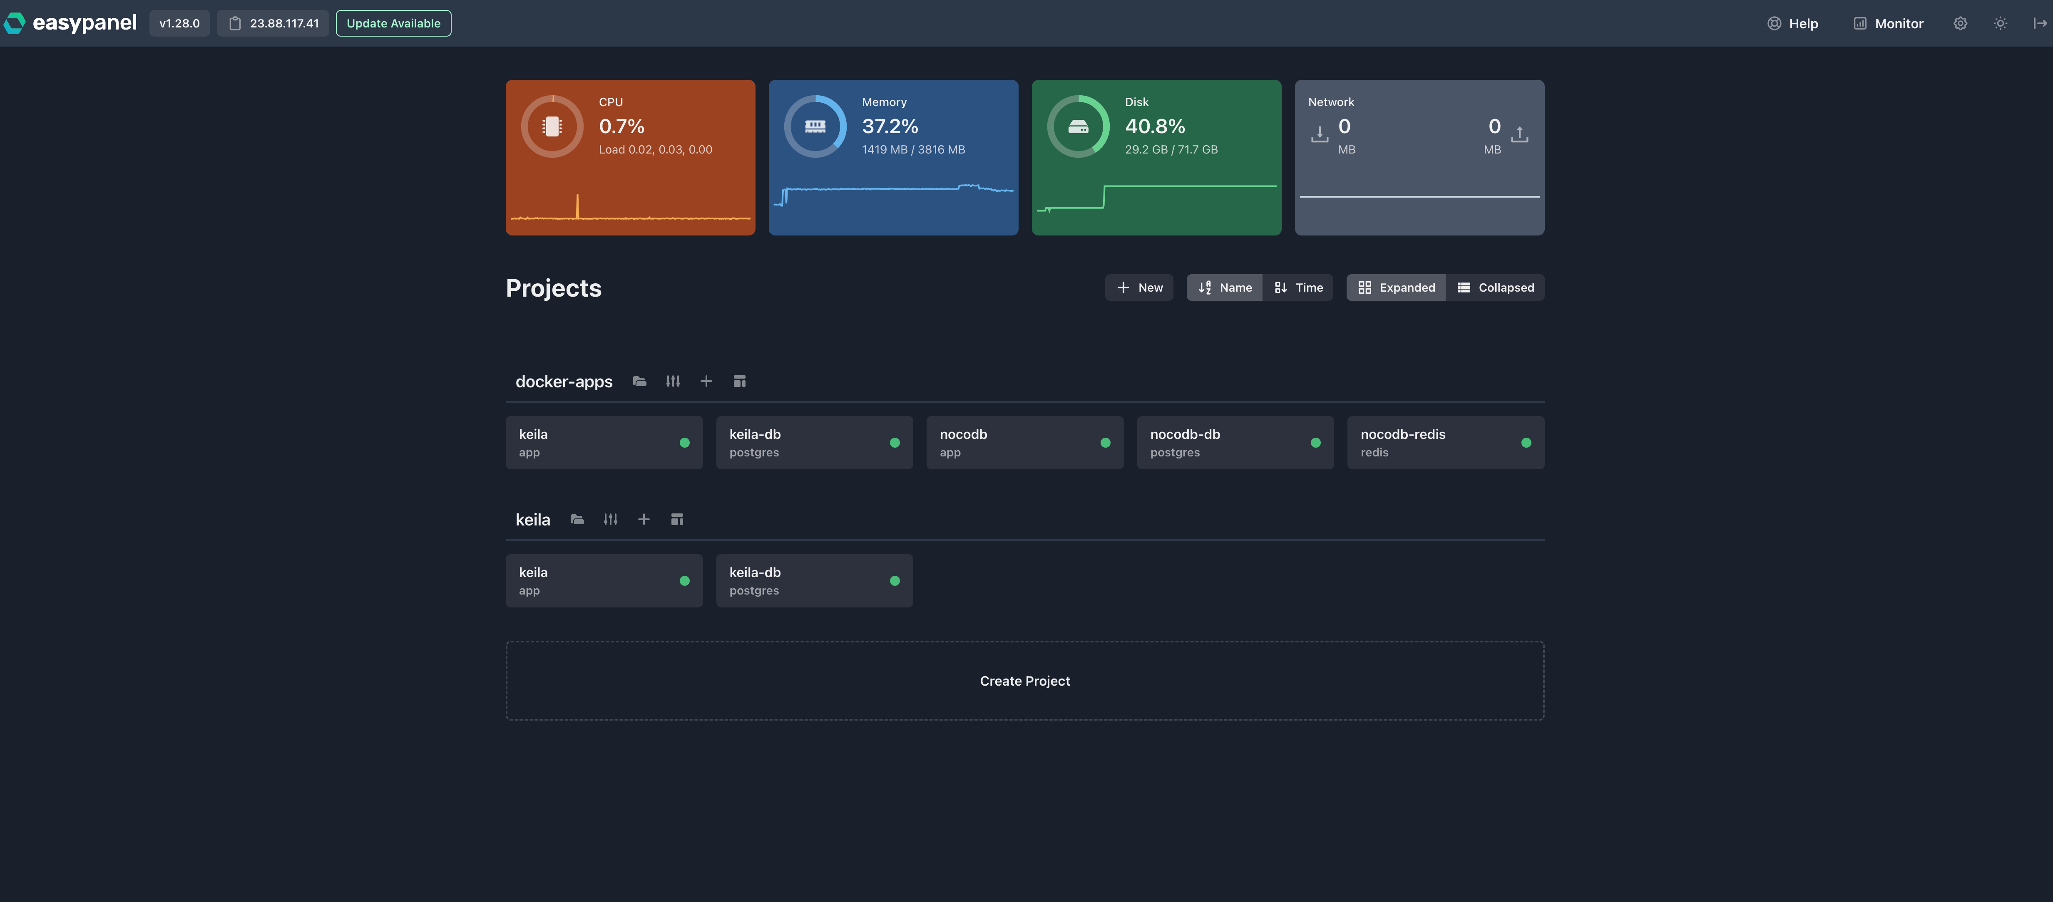Click the Update Available button
The width and height of the screenshot is (2053, 902).
point(393,23)
